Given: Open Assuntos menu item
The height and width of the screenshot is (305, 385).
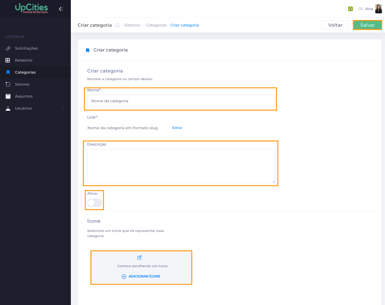Looking at the screenshot, I should point(35,96).
